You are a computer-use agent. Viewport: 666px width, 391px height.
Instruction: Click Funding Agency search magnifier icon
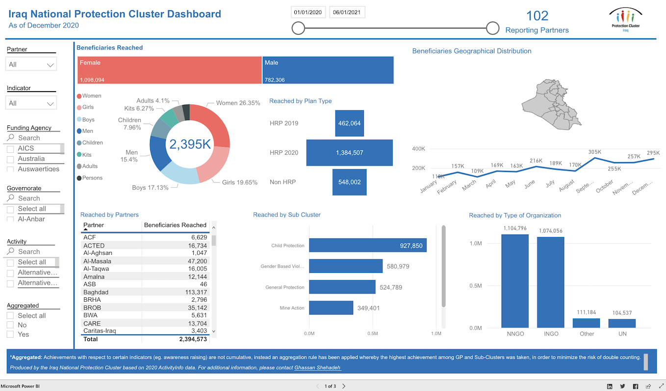coord(11,138)
